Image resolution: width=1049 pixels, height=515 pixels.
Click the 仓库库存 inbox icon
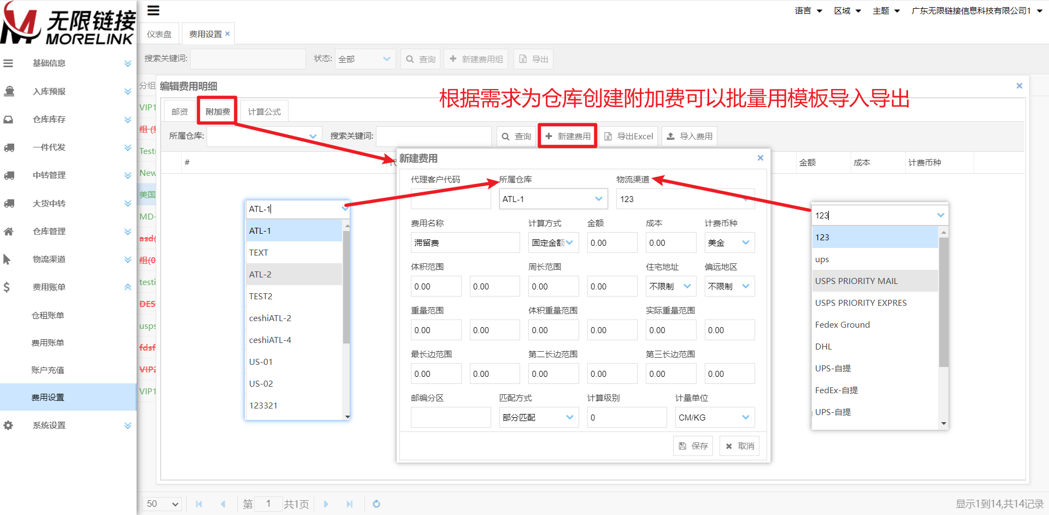point(8,120)
